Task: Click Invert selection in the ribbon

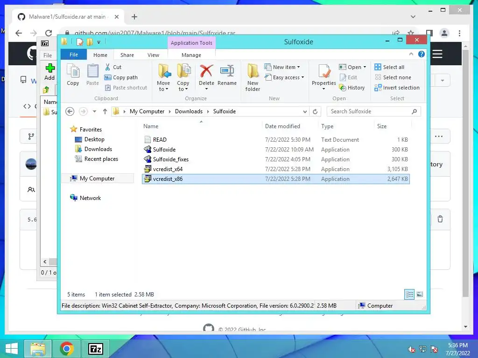Action: click(397, 88)
